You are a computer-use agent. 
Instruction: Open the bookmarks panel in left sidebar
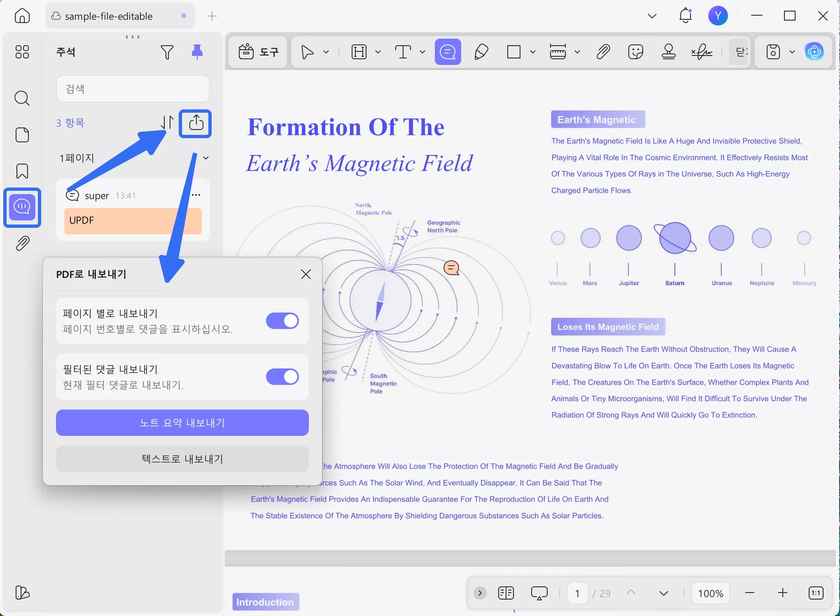point(22,171)
